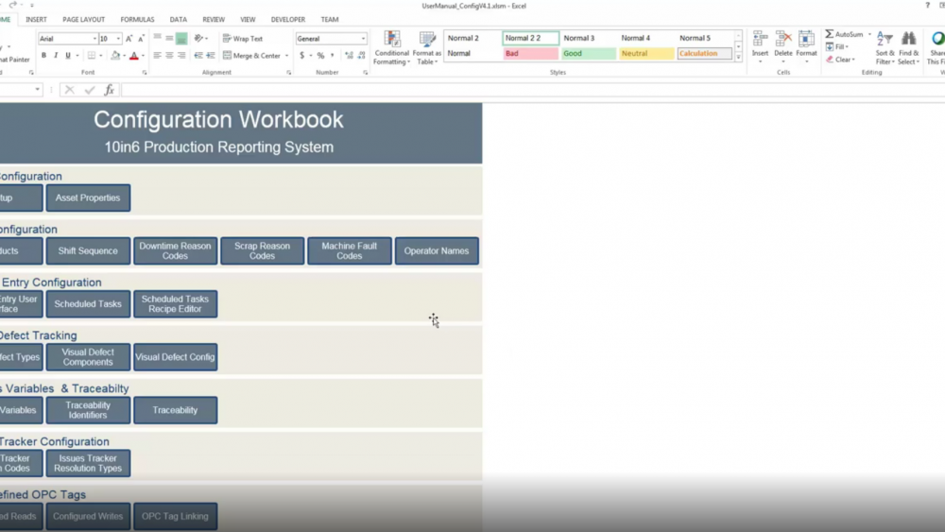The width and height of the screenshot is (945, 532).
Task: Click the Insert cells icon
Action: click(760, 41)
